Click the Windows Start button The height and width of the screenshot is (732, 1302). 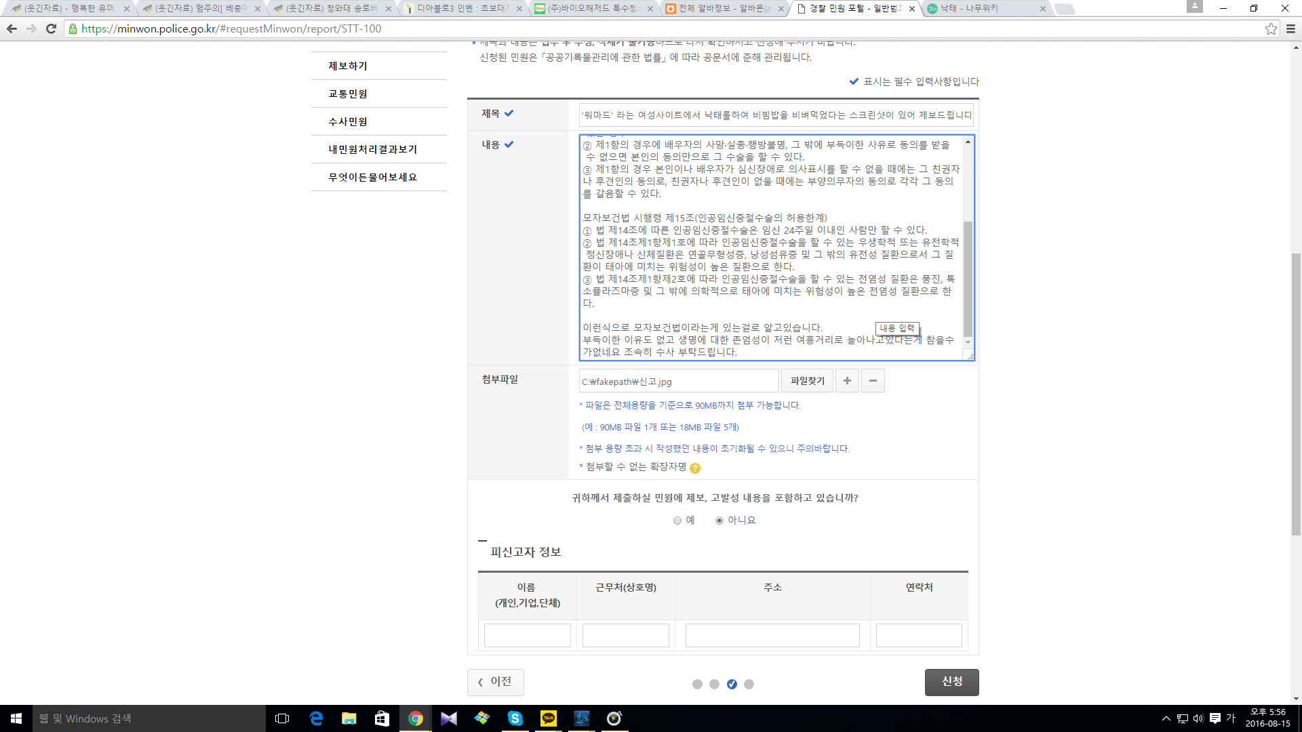(16, 718)
